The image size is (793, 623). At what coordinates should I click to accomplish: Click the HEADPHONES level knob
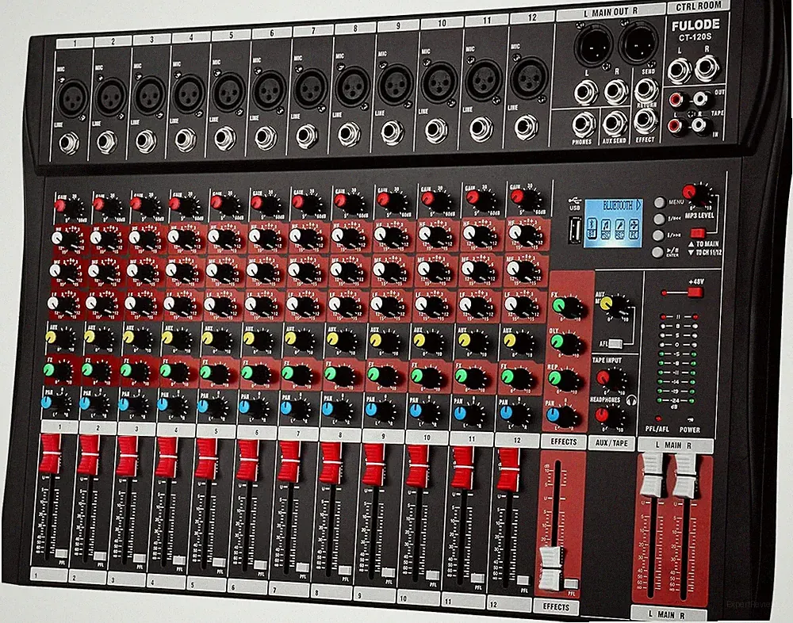tap(607, 415)
